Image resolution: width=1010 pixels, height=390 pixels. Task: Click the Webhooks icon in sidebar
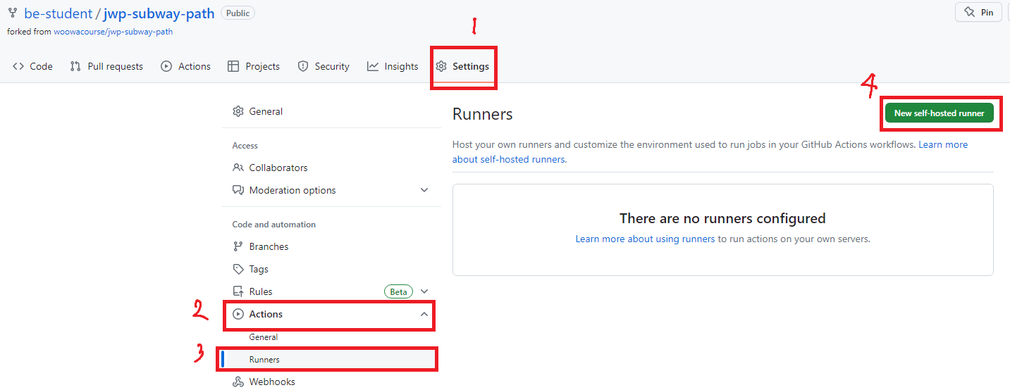(x=238, y=382)
